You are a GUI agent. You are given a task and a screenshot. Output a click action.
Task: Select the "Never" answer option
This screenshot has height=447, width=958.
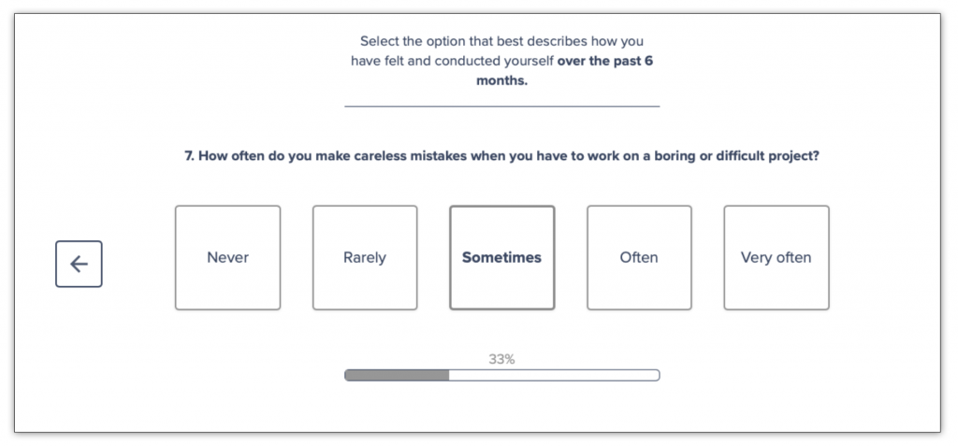pyautogui.click(x=227, y=257)
